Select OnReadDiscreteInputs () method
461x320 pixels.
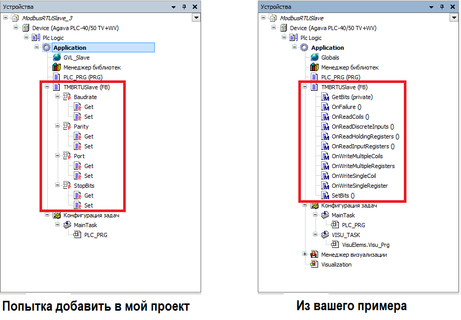click(x=363, y=127)
